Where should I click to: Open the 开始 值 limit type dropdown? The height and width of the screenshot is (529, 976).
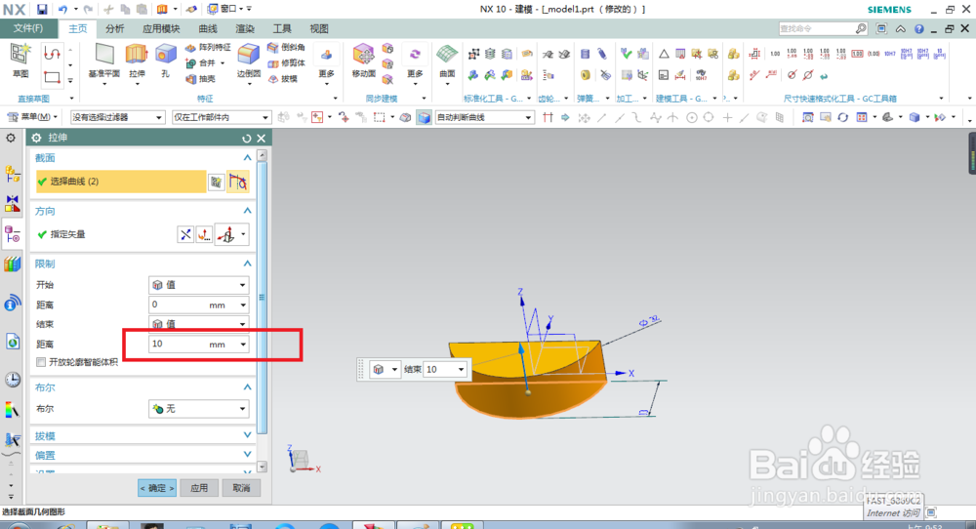click(x=198, y=285)
